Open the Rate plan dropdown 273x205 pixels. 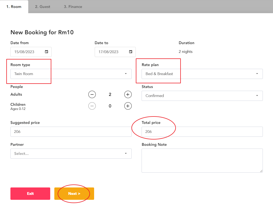pos(202,74)
